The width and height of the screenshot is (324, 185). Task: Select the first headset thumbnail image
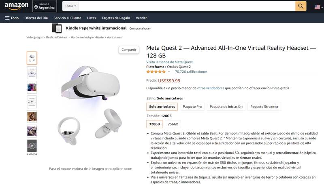(32, 58)
